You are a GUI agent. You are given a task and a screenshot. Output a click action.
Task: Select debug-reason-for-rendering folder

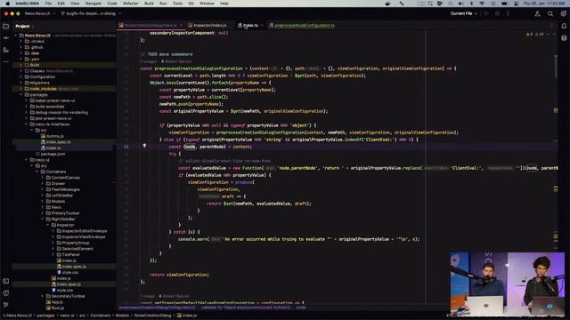coord(61,113)
